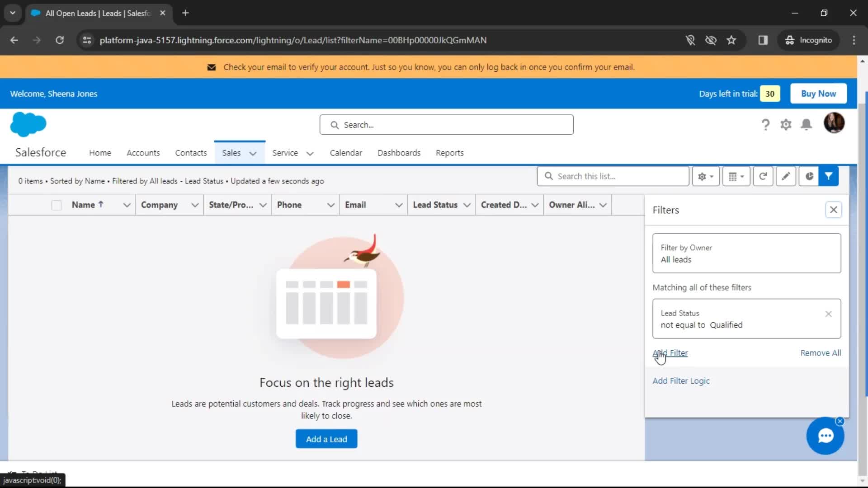The height and width of the screenshot is (488, 868).
Task: Click the verify email banner message
Action: [429, 67]
